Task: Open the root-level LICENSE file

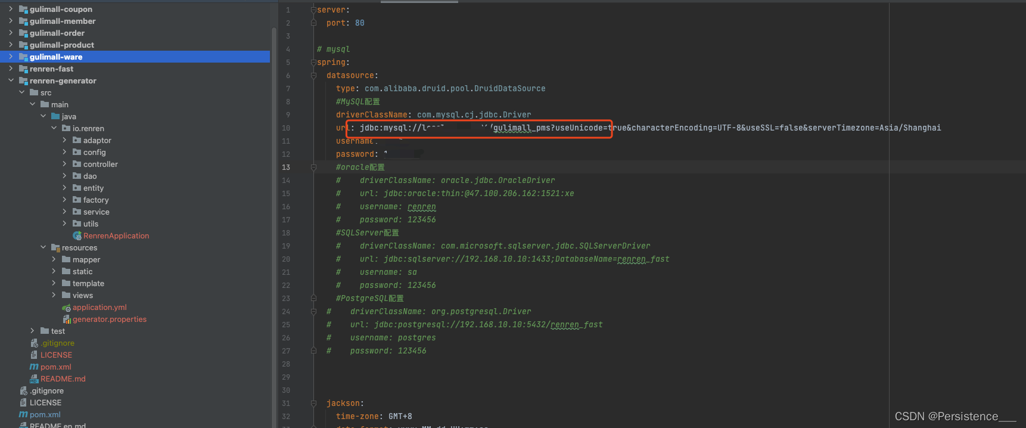Action: (x=45, y=402)
